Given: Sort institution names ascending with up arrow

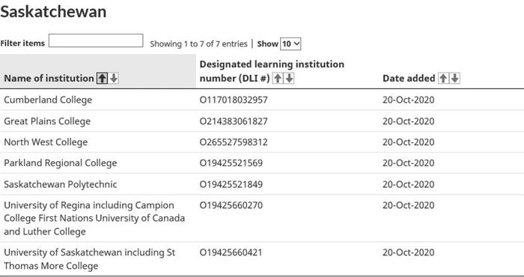Looking at the screenshot, I should tap(103, 78).
